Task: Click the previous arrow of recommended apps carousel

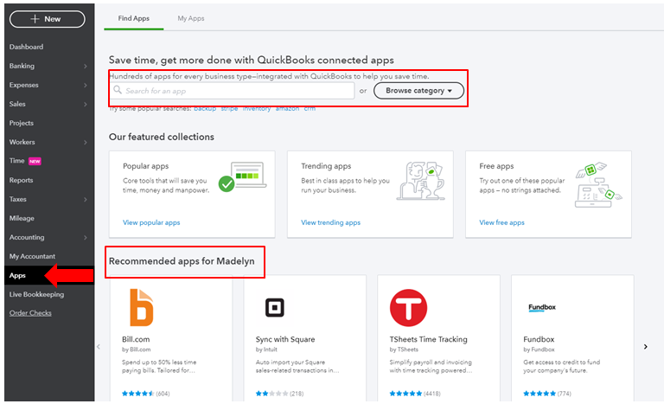Action: pyautogui.click(x=99, y=347)
